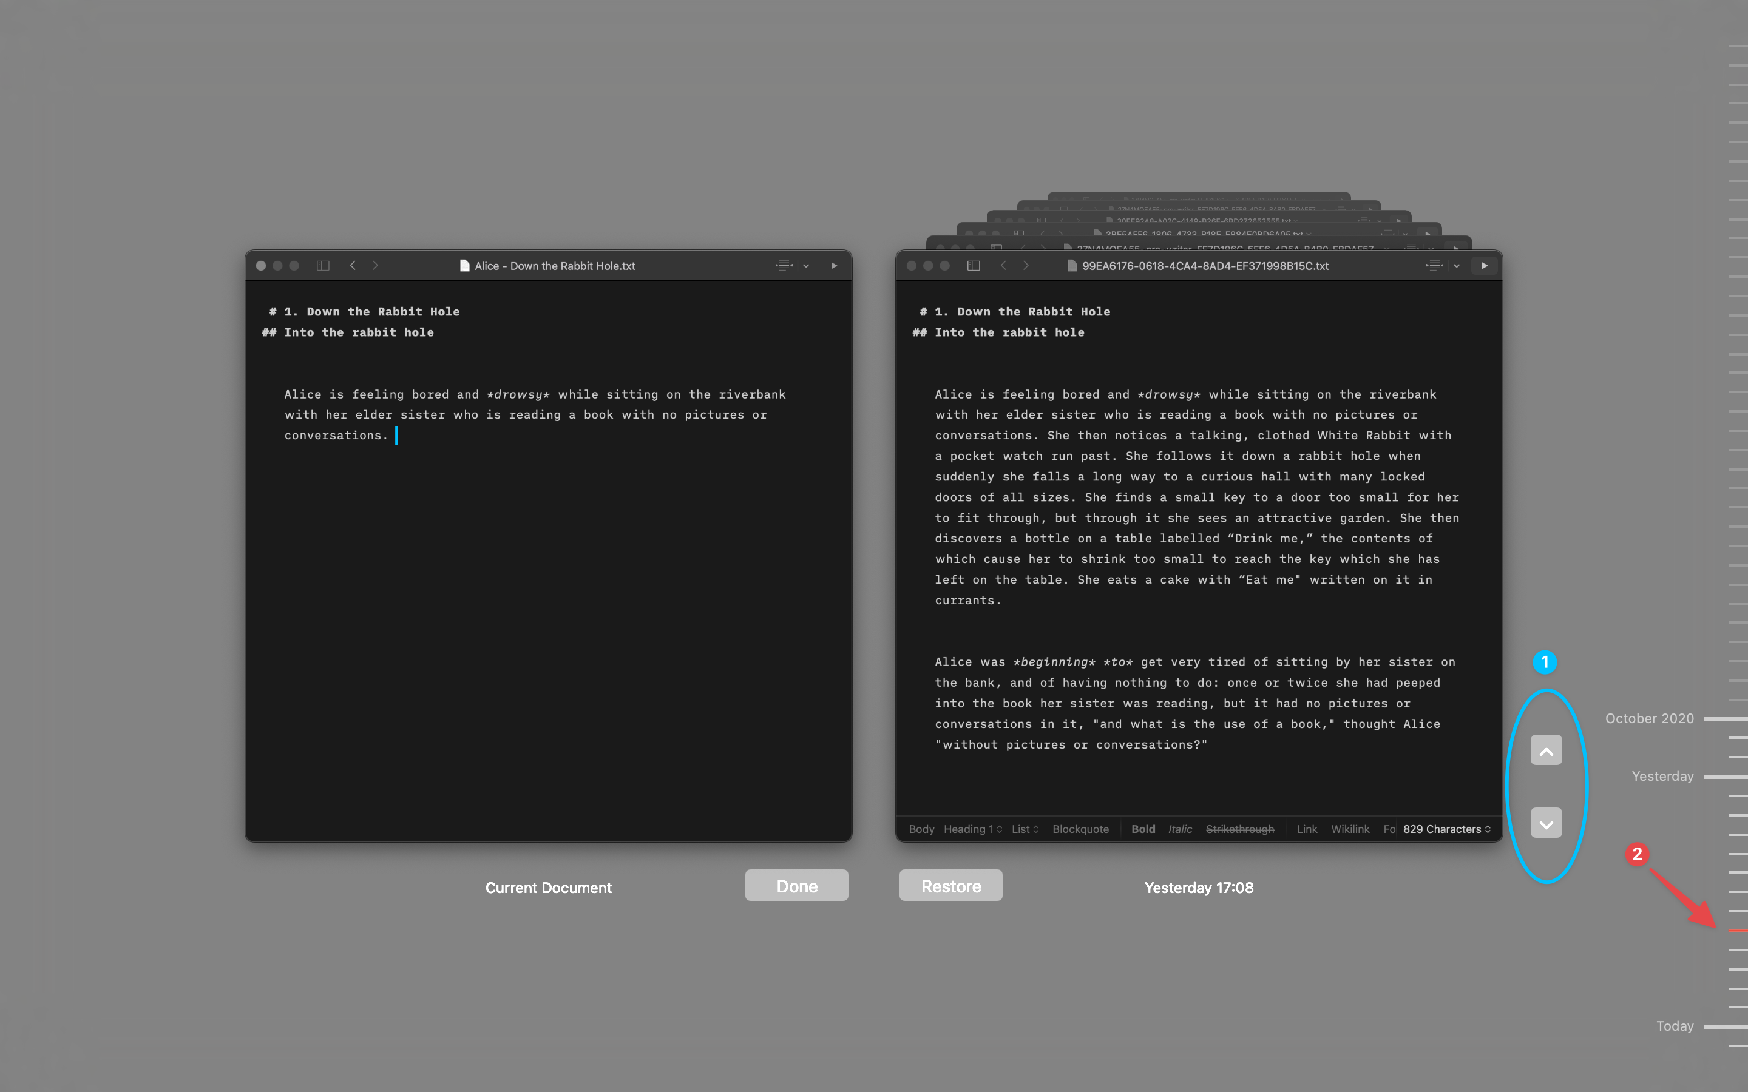Navigate forward in current document window
Image resolution: width=1748 pixels, height=1092 pixels.
[376, 266]
